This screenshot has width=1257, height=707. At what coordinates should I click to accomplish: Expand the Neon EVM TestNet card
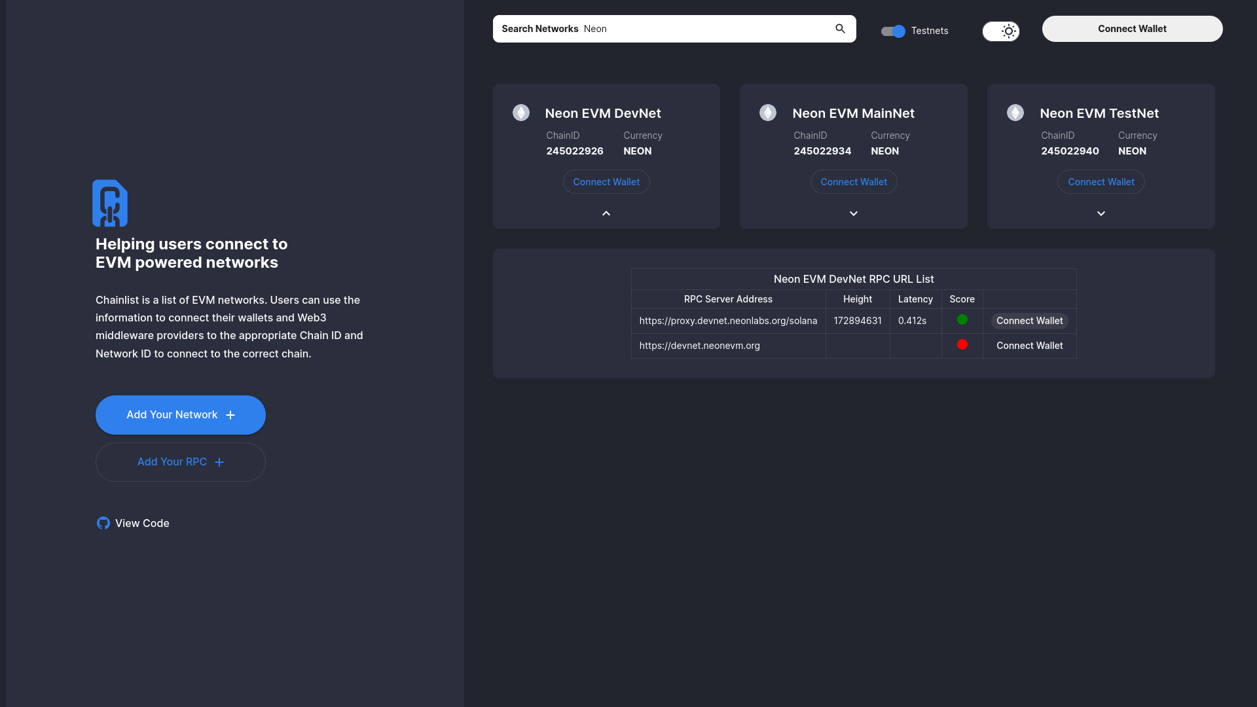(1101, 213)
